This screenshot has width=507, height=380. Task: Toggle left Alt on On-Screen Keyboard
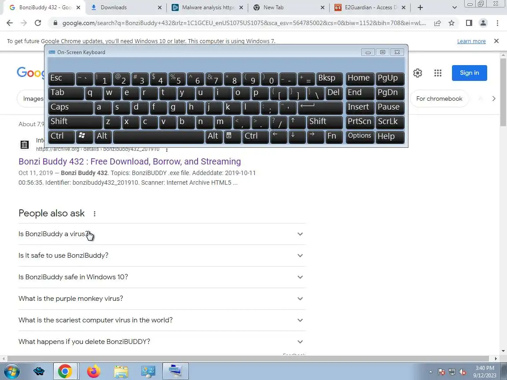(x=103, y=137)
